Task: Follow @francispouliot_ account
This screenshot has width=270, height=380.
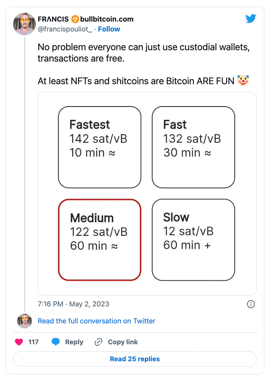Action: (109, 29)
